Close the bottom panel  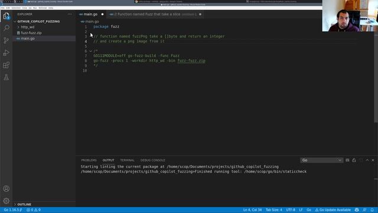coord(373,160)
